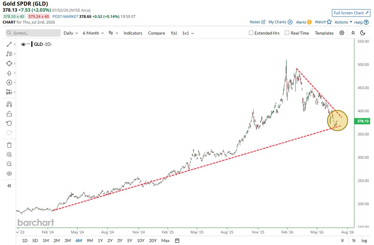Open GLD series more options dots
The height and width of the screenshot is (245, 374).
pos(28,44)
